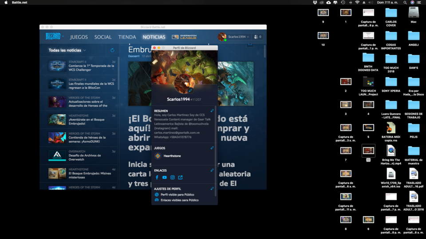Open the Apple menu

tap(6, 3)
